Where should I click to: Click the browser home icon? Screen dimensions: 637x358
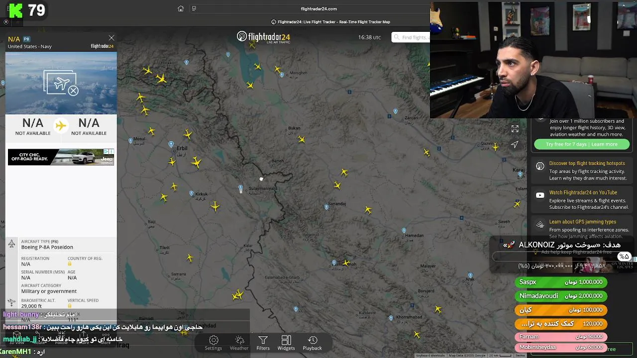[181, 8]
